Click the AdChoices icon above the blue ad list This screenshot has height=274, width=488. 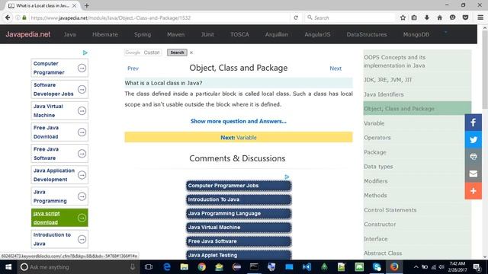pos(287,177)
